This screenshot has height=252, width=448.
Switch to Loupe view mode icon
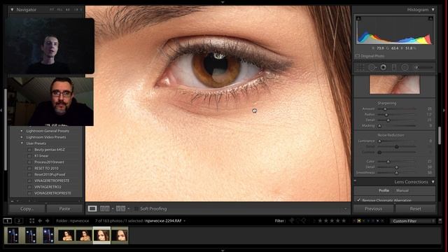(92, 209)
